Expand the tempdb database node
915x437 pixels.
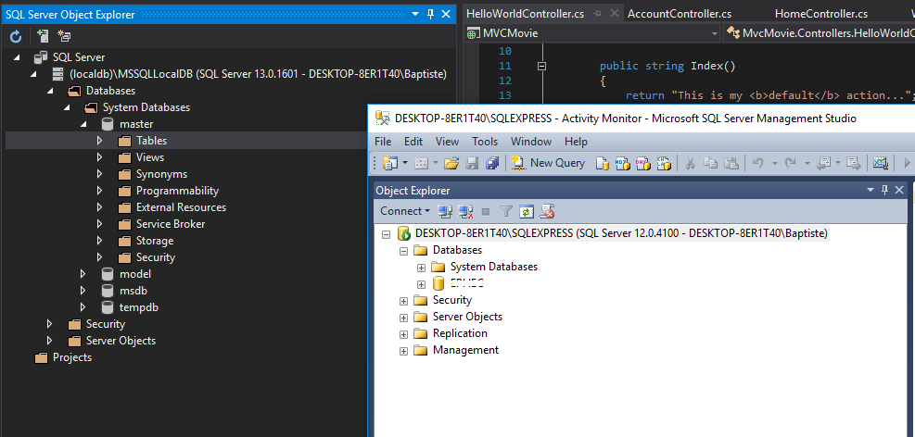click(83, 307)
